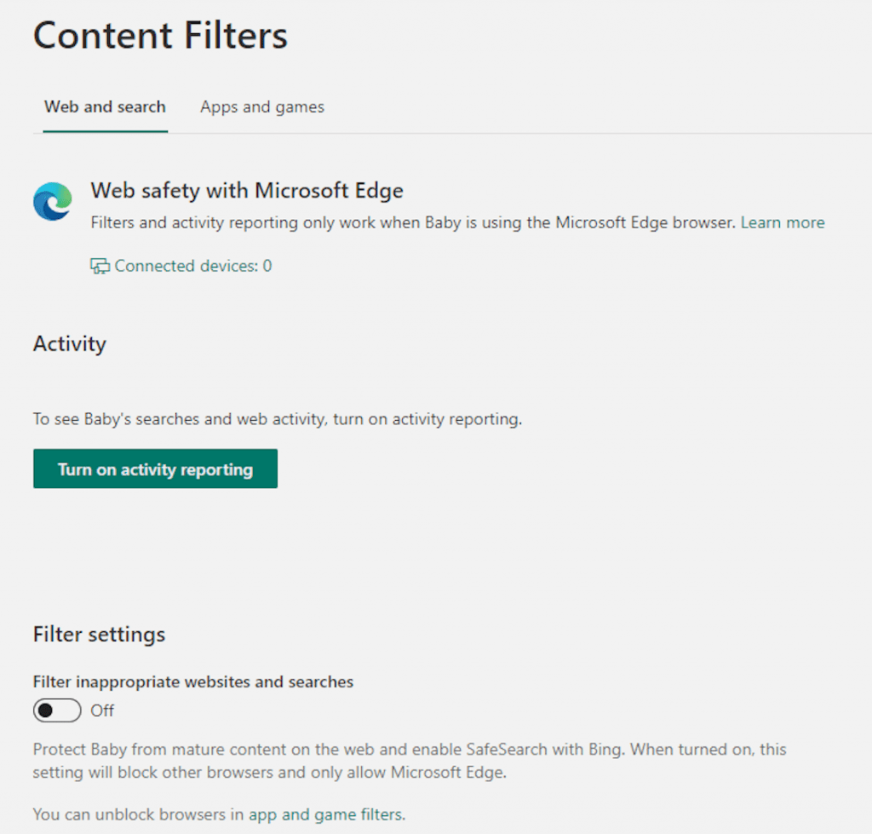
Task: Click the Protect Baby from mature content paragraph
Action: (x=255, y=751)
